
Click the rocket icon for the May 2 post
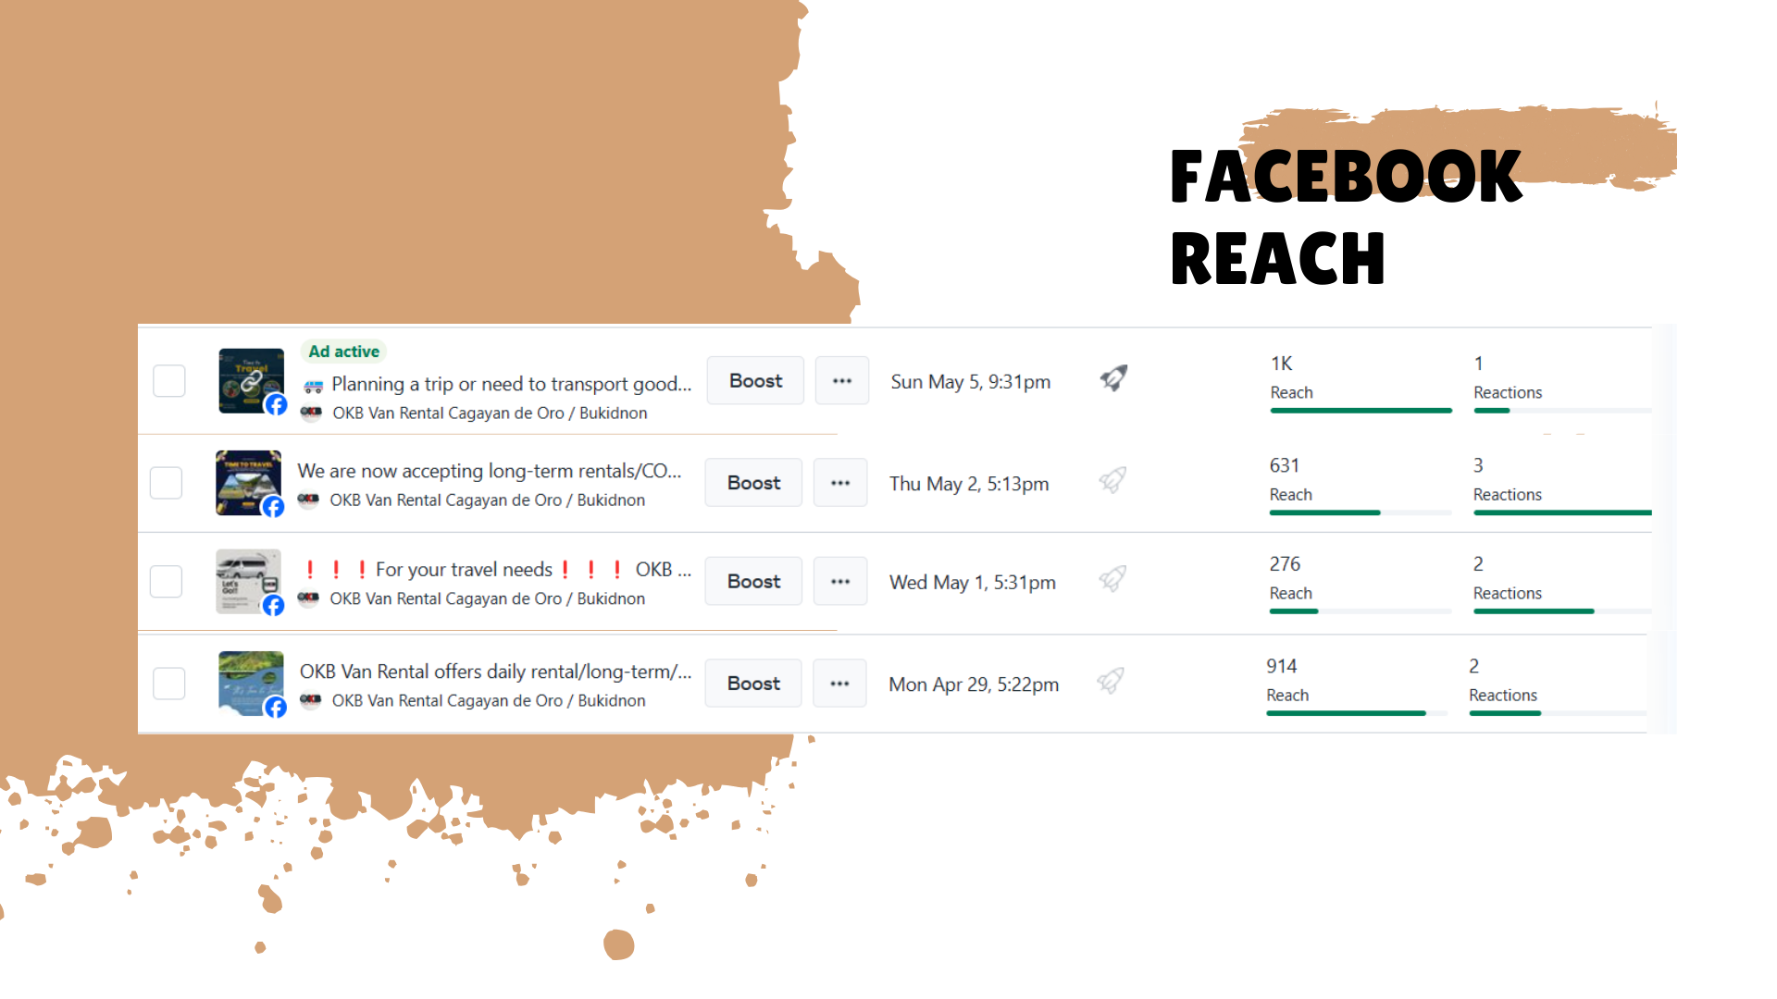(1112, 480)
